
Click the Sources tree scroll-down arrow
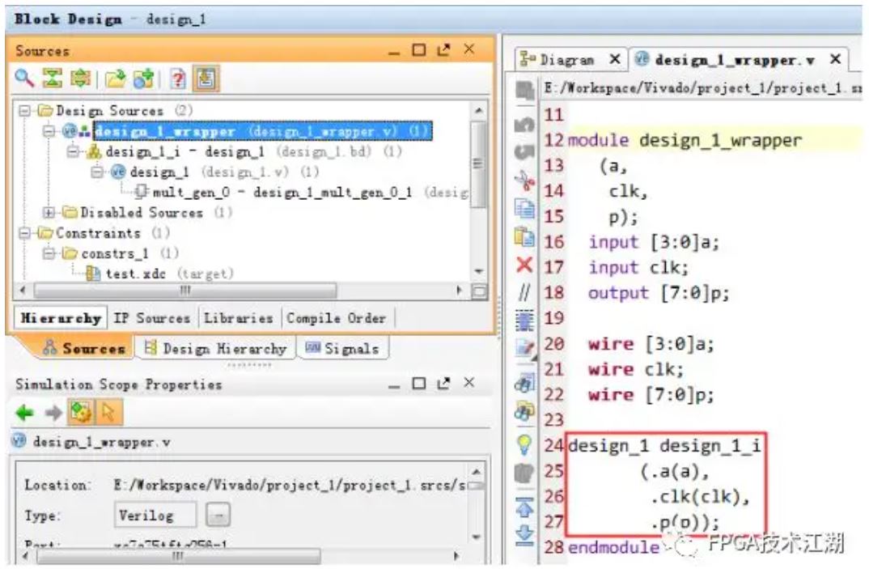pyautogui.click(x=478, y=272)
